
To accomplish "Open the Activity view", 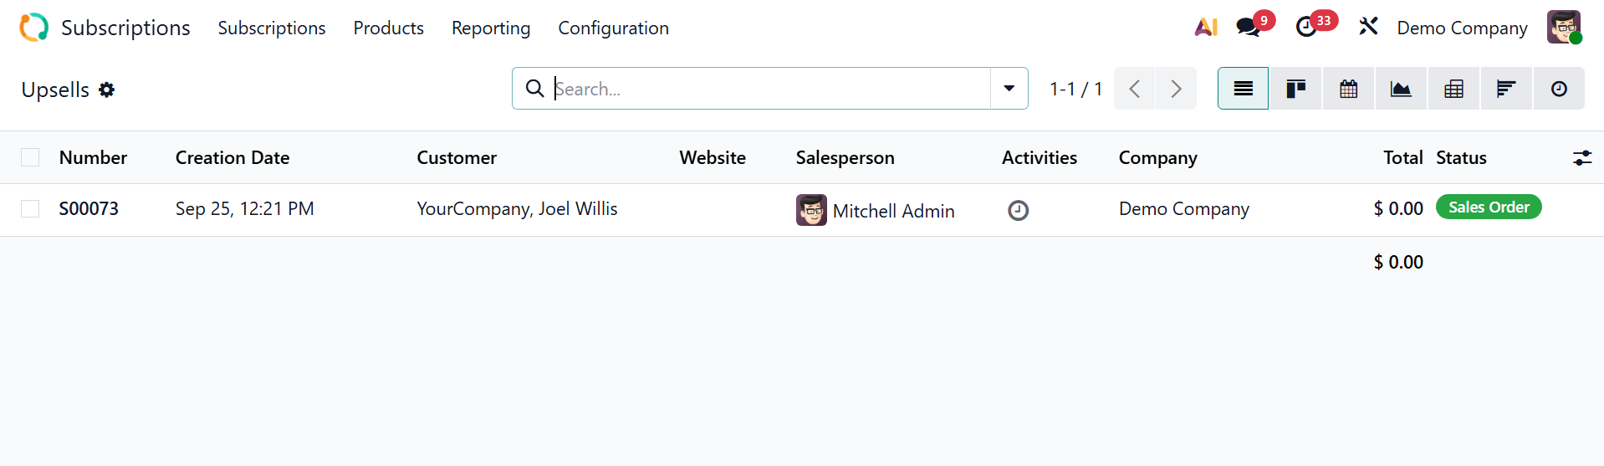I will 1559,89.
